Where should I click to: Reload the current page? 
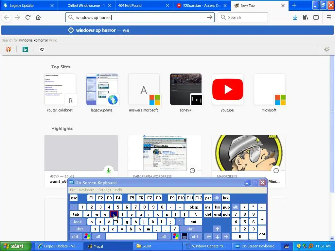[28, 17]
